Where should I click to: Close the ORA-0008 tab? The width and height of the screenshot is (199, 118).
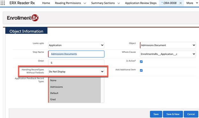[x=181, y=3]
